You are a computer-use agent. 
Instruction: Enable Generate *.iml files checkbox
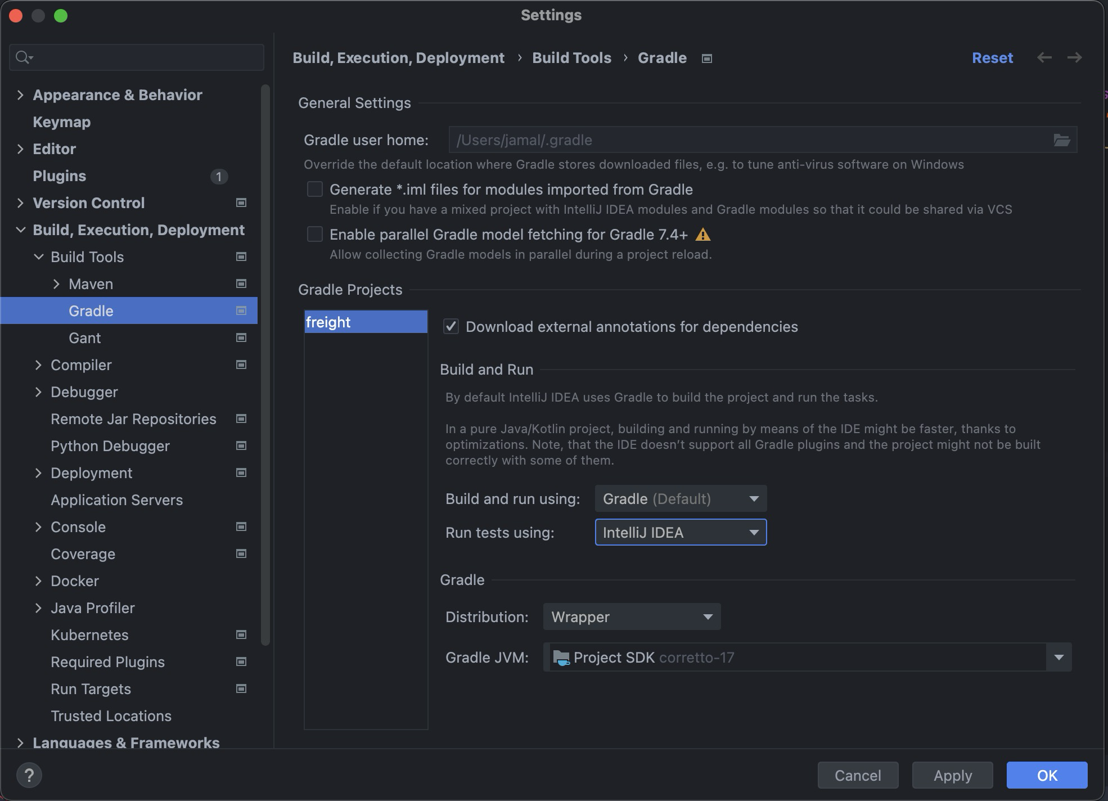[x=315, y=190]
